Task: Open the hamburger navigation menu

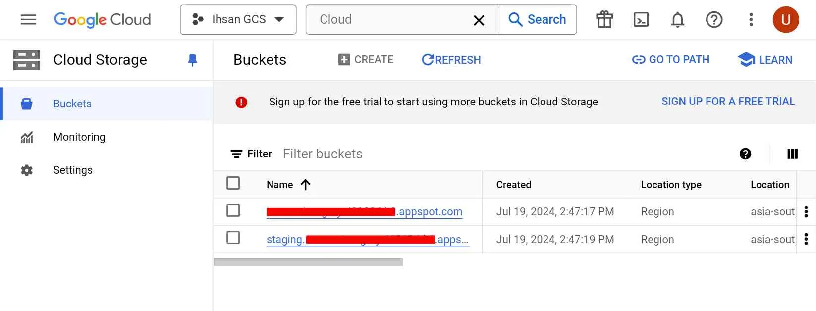Action: point(28,20)
